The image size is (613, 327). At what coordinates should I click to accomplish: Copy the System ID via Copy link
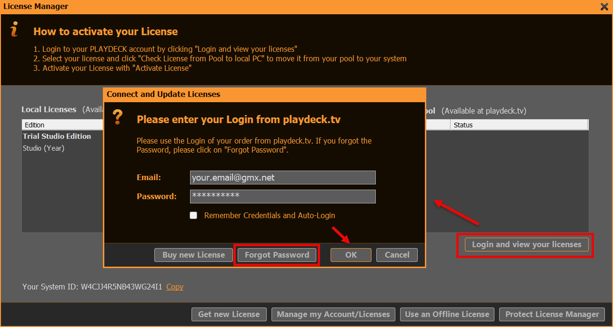click(175, 287)
